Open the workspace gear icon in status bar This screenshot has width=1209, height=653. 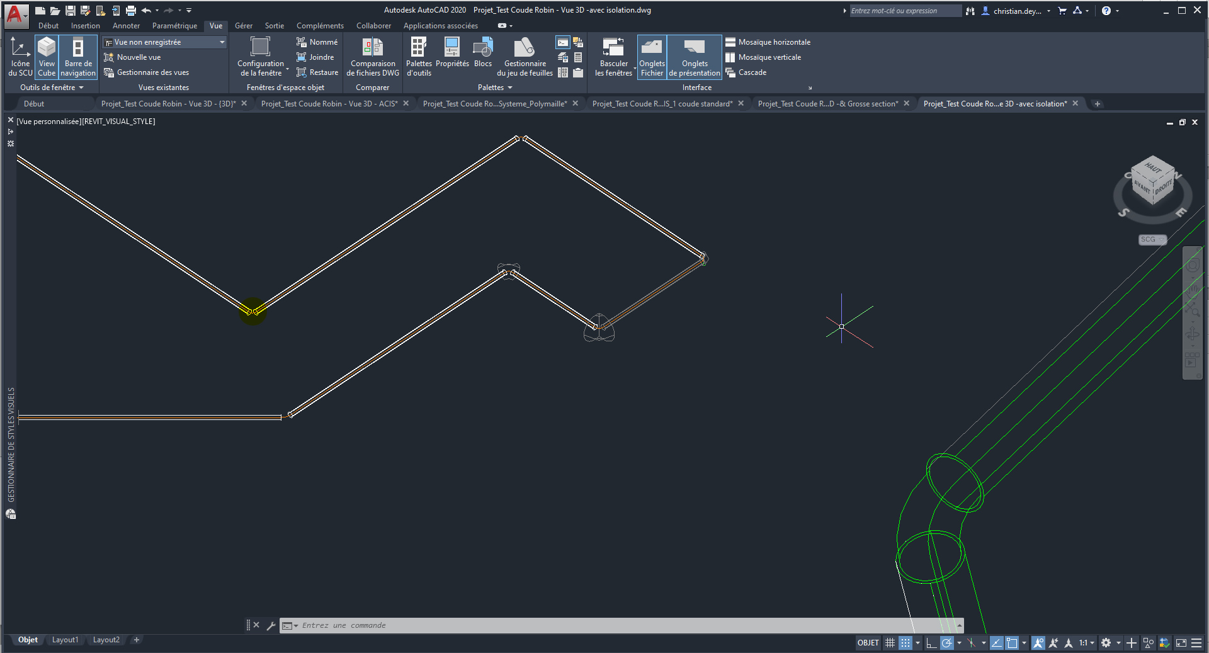point(1106,643)
